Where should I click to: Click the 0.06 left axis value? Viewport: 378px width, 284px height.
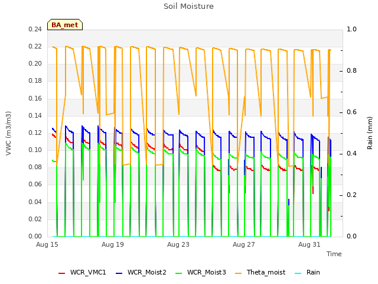pos(35,184)
